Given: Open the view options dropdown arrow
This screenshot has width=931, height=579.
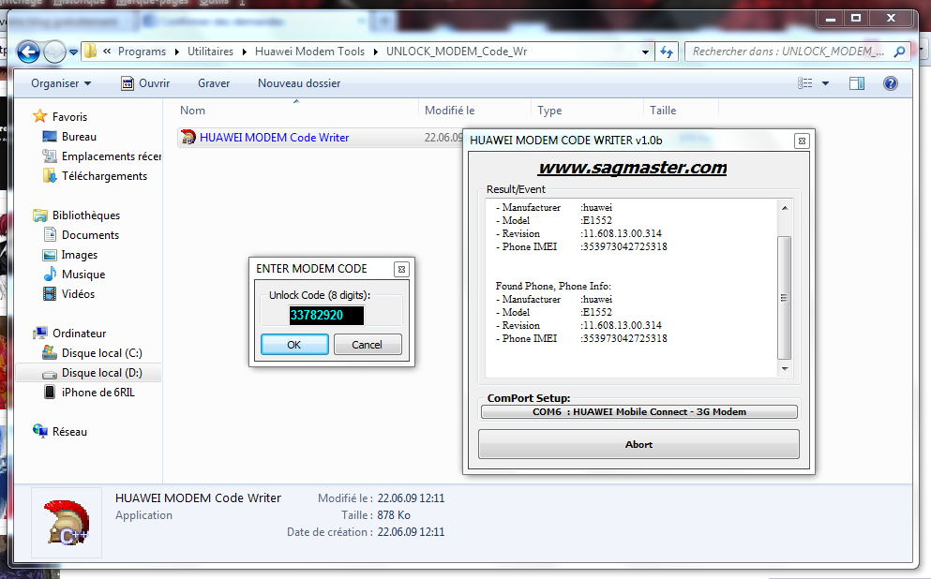Looking at the screenshot, I should coord(825,83).
